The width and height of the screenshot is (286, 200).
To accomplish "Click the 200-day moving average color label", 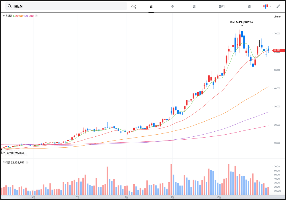I will [31, 16].
